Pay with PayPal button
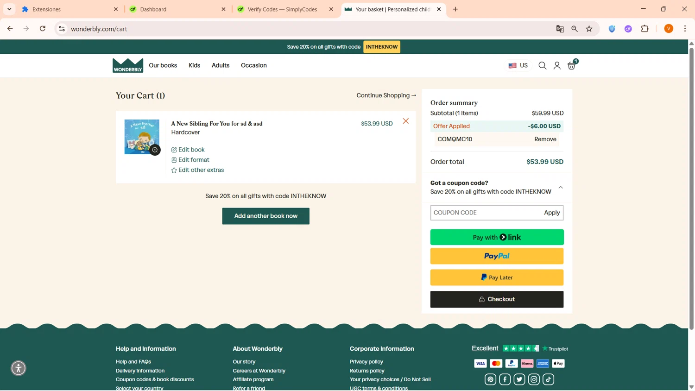The height and width of the screenshot is (391, 695). [497, 256]
